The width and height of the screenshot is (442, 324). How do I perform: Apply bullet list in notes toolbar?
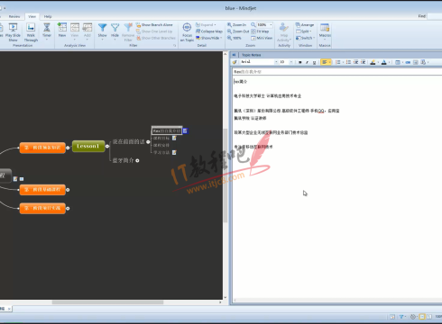[338, 62]
